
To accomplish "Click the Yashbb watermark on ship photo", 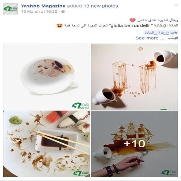I will (169, 173).
